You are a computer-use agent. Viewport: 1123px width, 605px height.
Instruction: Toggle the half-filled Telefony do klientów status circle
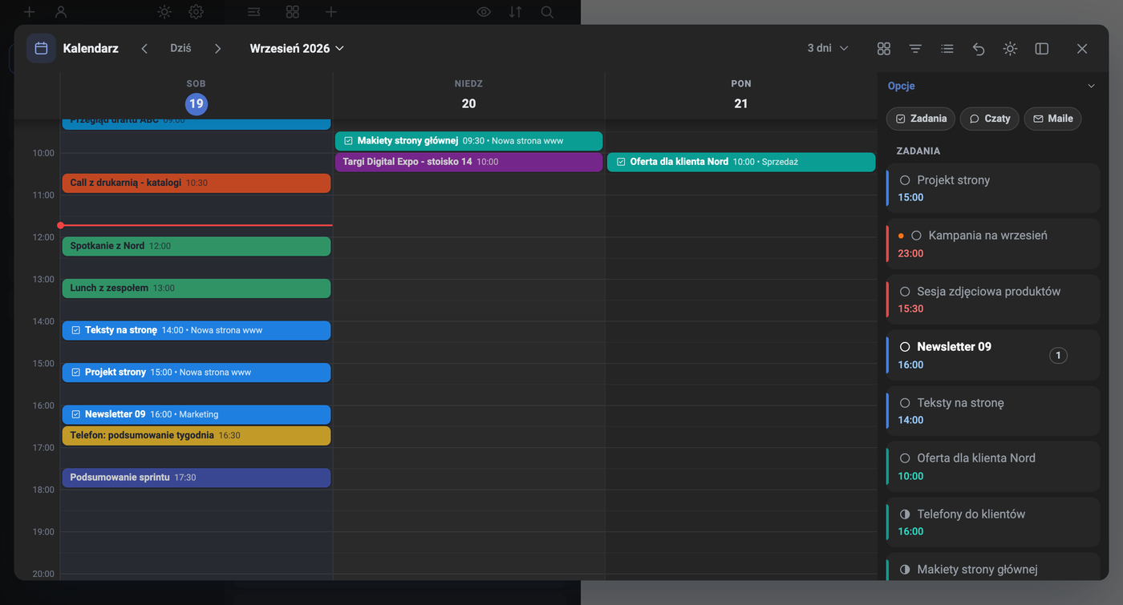click(x=905, y=514)
